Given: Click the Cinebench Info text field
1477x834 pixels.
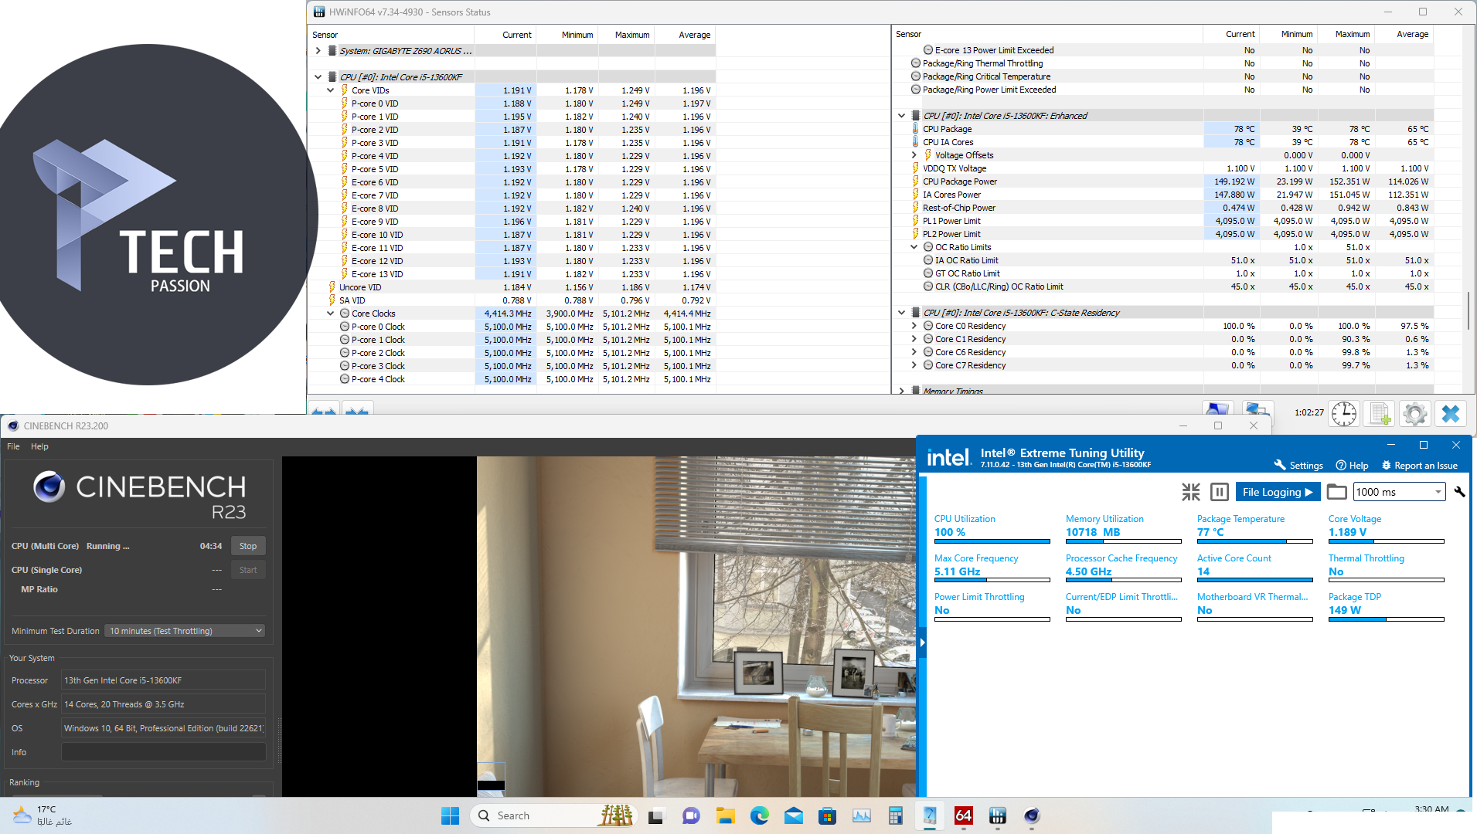Looking at the screenshot, I should [163, 752].
